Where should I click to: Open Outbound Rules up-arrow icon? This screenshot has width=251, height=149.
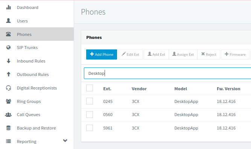9,74
